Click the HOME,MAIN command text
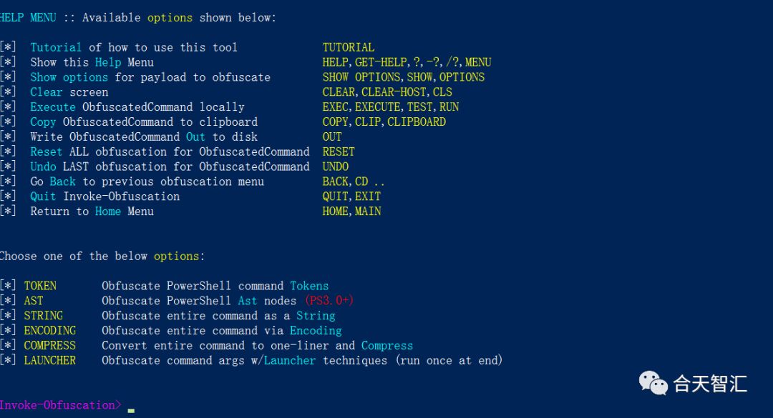Screen dimensions: 773x418 pos(351,212)
